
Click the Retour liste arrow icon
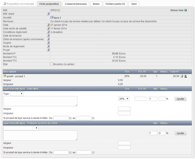(x=185, y=10)
